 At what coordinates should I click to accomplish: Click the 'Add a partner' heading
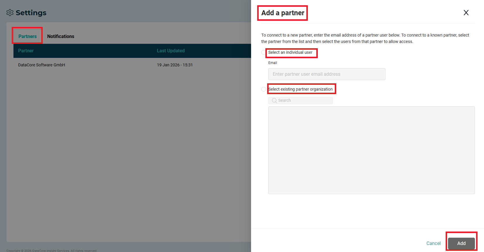click(283, 13)
